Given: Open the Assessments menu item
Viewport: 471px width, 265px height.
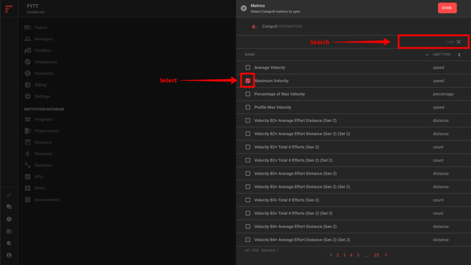Looking at the screenshot, I should [47, 200].
